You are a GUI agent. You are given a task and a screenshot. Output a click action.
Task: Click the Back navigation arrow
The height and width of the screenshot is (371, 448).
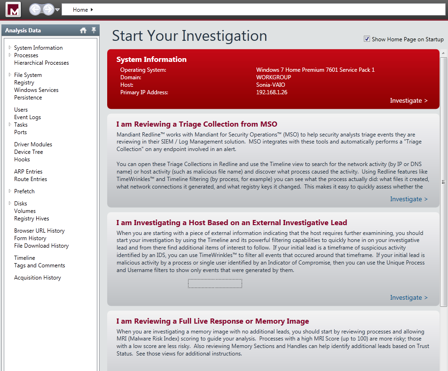(x=36, y=9)
